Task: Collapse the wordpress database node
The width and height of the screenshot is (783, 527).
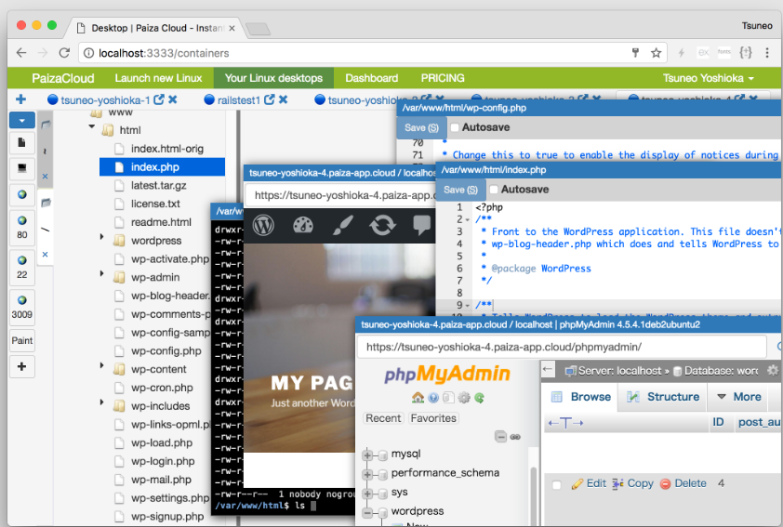Action: (x=367, y=512)
